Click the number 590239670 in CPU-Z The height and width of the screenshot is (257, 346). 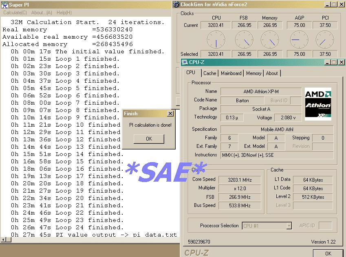(x=199, y=242)
